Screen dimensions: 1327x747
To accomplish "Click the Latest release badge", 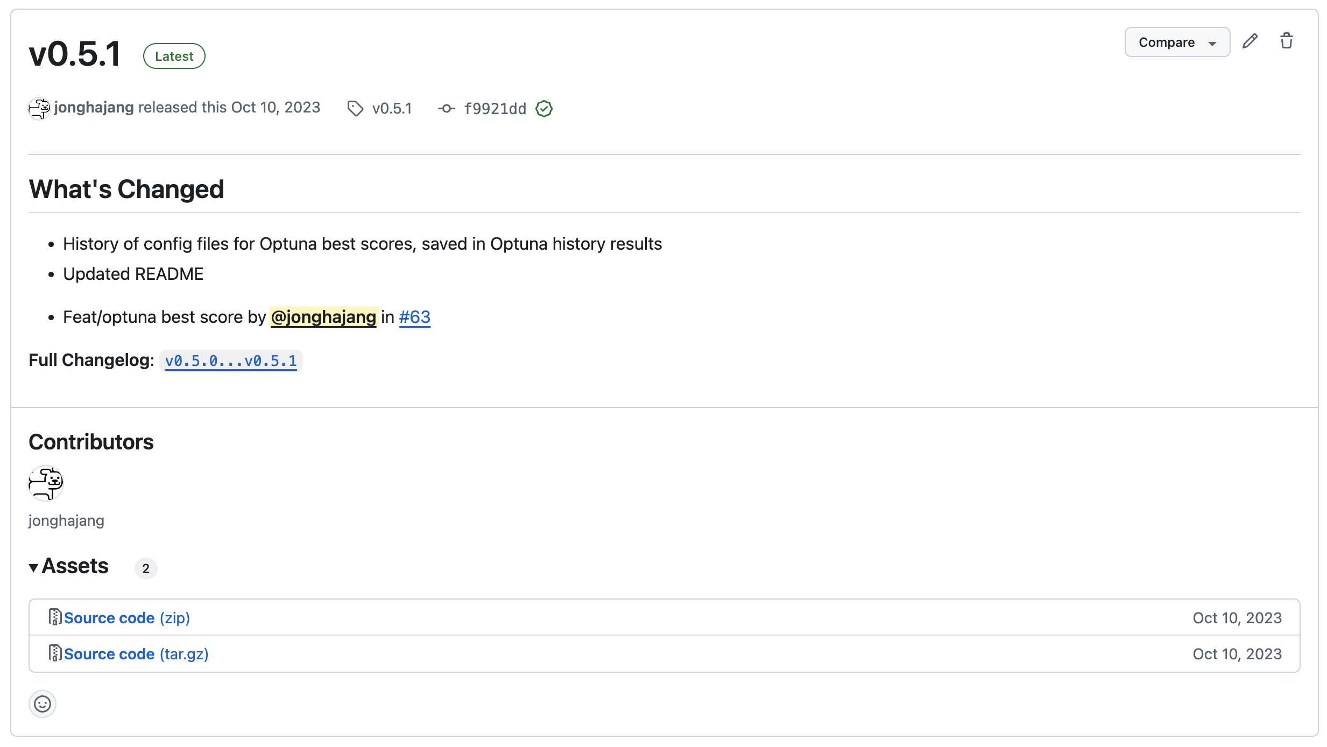I will pyautogui.click(x=174, y=56).
